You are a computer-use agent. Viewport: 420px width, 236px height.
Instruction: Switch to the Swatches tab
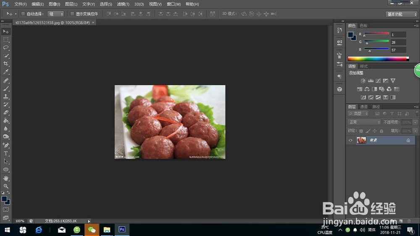point(363,26)
